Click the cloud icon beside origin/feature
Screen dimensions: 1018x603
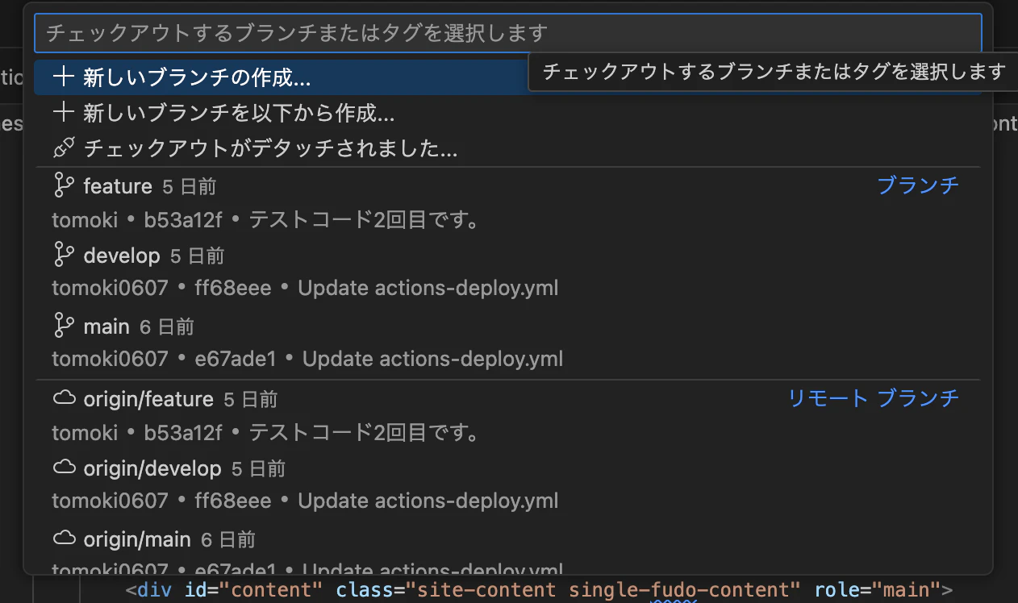[x=63, y=399]
